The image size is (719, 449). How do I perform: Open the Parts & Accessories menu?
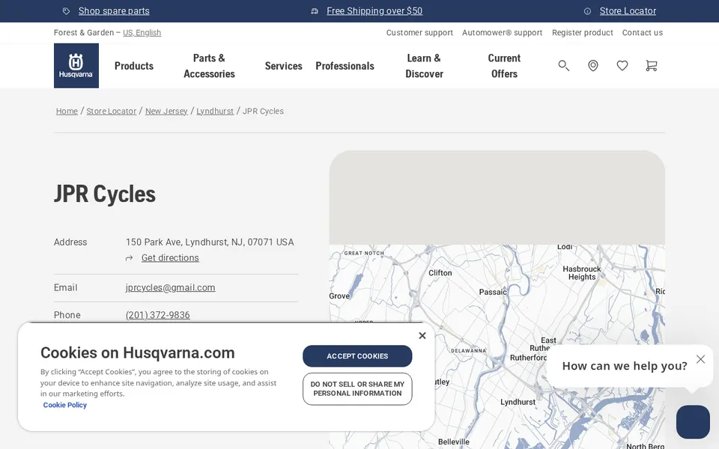coord(209,66)
